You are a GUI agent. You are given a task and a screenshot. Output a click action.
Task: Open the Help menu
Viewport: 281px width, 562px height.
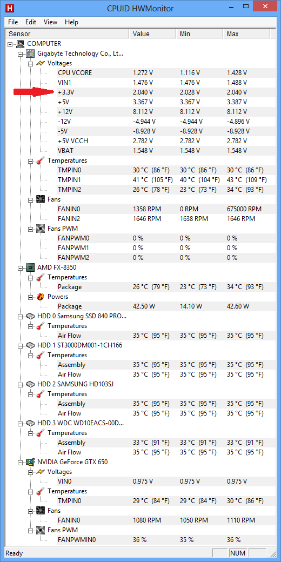72,22
